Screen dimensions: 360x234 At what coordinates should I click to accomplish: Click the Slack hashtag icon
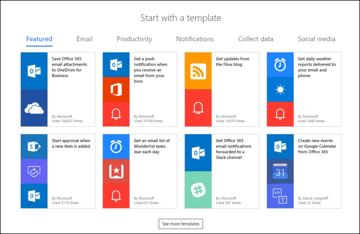click(198, 190)
